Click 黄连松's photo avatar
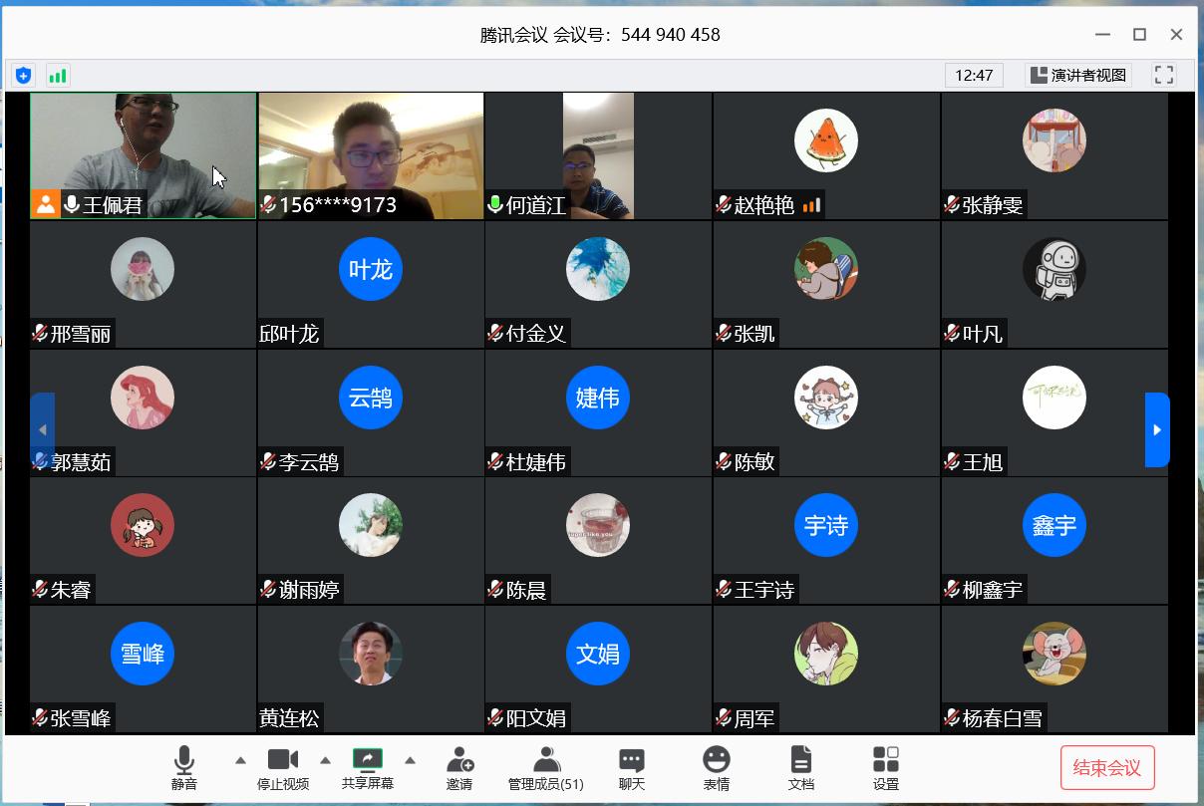Image resolution: width=1204 pixels, height=806 pixels. point(371,654)
